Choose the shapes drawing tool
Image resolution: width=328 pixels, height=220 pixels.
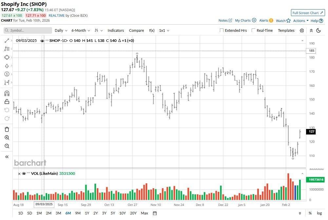(x=7, y=57)
